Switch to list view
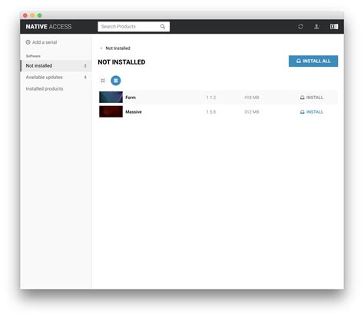The width and height of the screenshot is (364, 318). [x=116, y=81]
